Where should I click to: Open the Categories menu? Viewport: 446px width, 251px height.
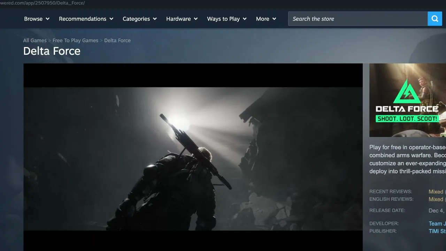tap(140, 19)
